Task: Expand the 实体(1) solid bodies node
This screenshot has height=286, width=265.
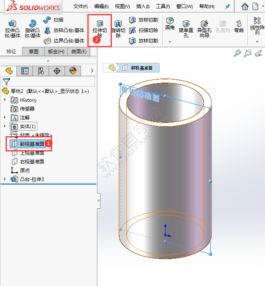Action: 5,126
